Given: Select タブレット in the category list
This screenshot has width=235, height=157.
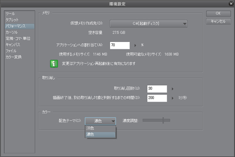Looking at the screenshot, I should point(12,20).
